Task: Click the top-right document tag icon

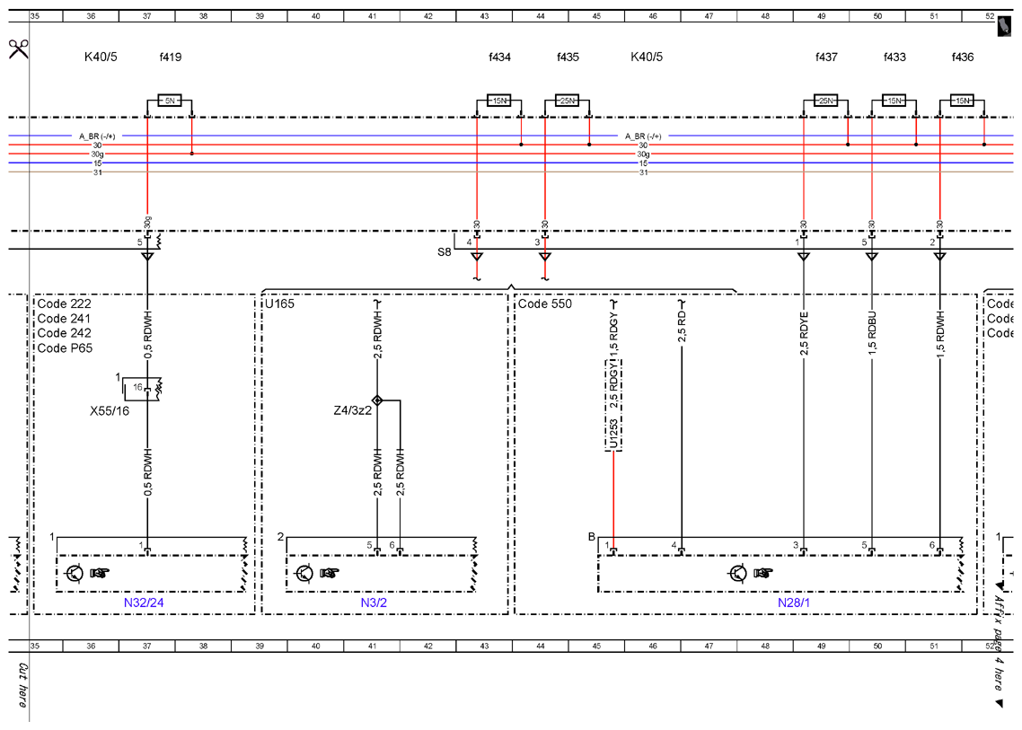Action: (x=1004, y=27)
